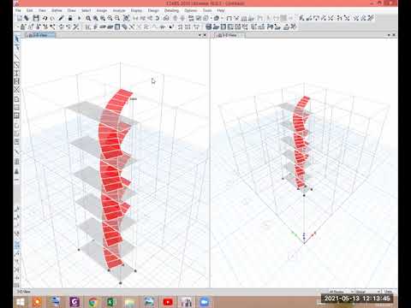Screen dimensions: 411x308
Task: Open the Define menu
Action: (x=57, y=10)
